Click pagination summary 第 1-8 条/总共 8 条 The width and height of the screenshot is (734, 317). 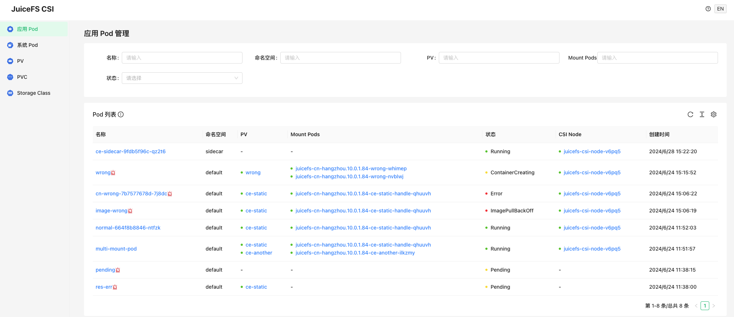[667, 306]
